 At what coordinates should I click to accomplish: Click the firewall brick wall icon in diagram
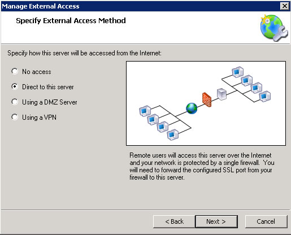pos(207,99)
